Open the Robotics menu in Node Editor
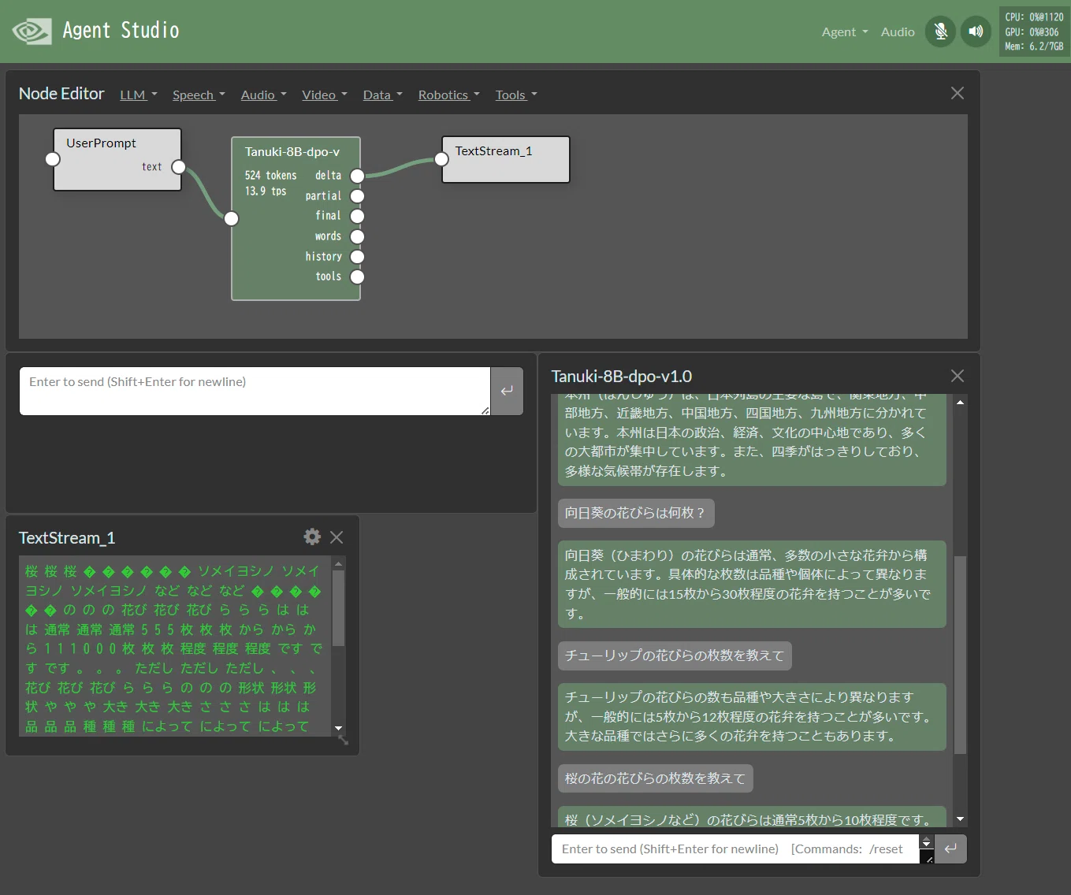The width and height of the screenshot is (1071, 895). click(448, 95)
